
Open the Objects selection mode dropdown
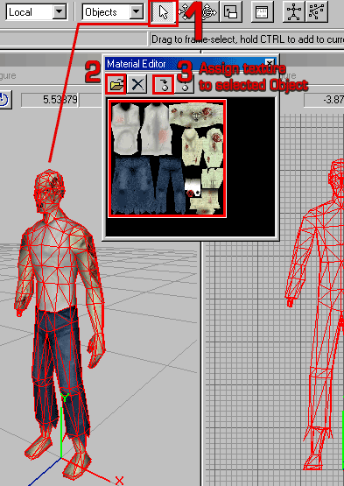[136, 12]
